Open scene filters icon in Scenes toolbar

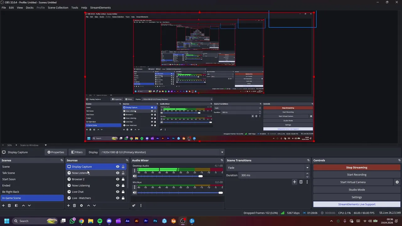point(16,205)
